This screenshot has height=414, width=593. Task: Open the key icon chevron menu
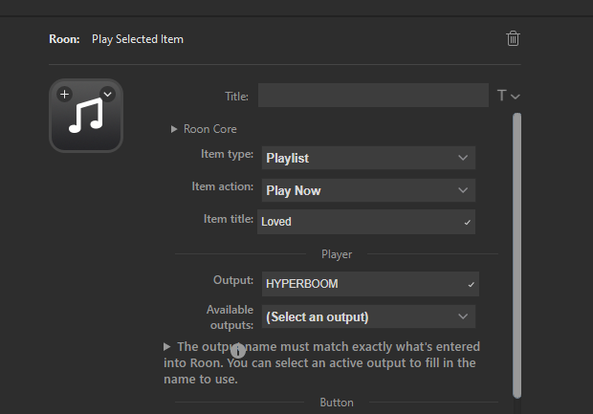[107, 94]
